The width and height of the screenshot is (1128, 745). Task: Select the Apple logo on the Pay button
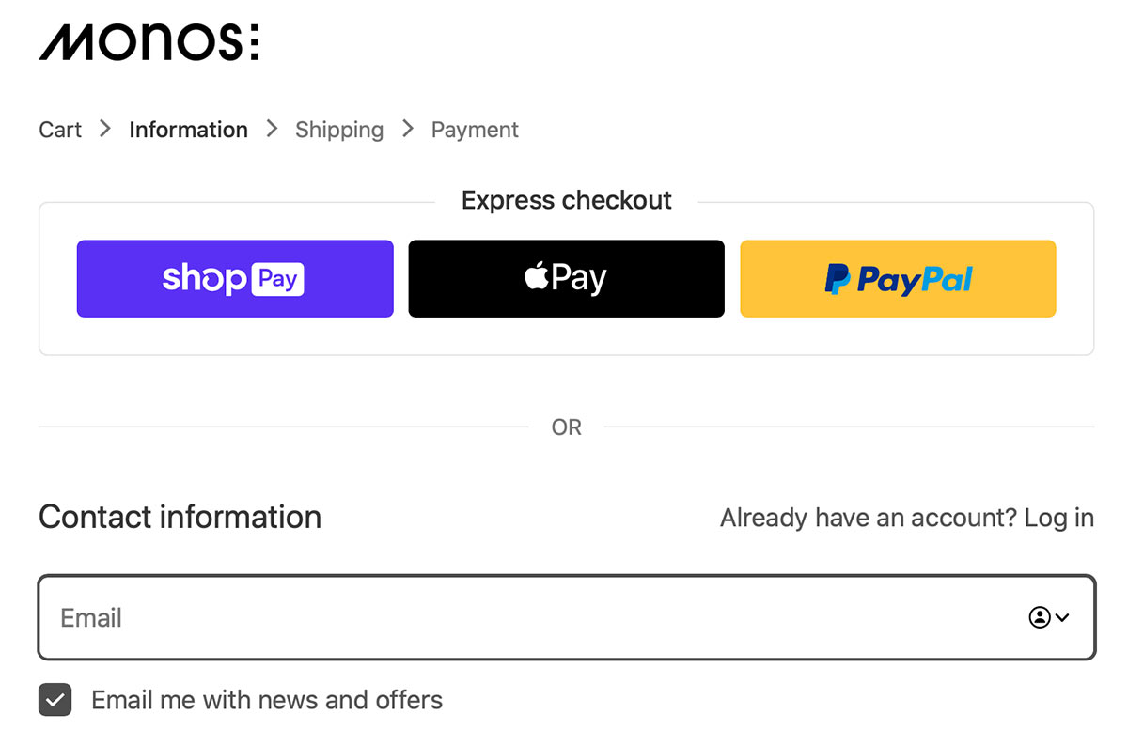pyautogui.click(x=536, y=276)
